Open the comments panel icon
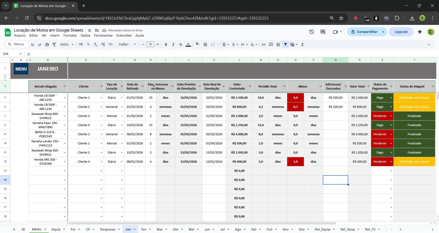The width and height of the screenshot is (439, 233). coord(323,32)
